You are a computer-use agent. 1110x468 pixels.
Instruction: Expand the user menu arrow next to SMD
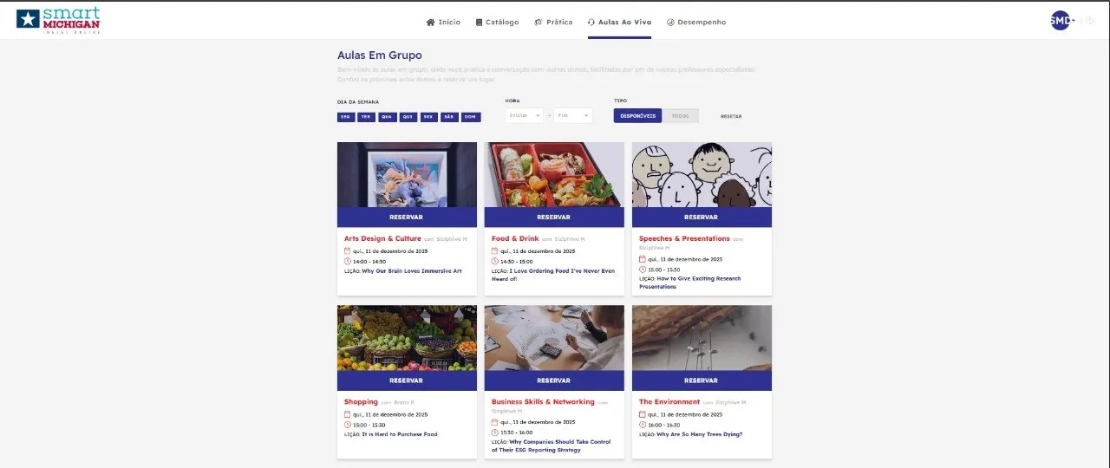(x=1074, y=21)
